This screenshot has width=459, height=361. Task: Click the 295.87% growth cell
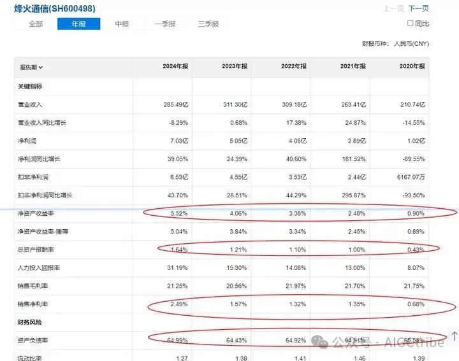tap(354, 195)
